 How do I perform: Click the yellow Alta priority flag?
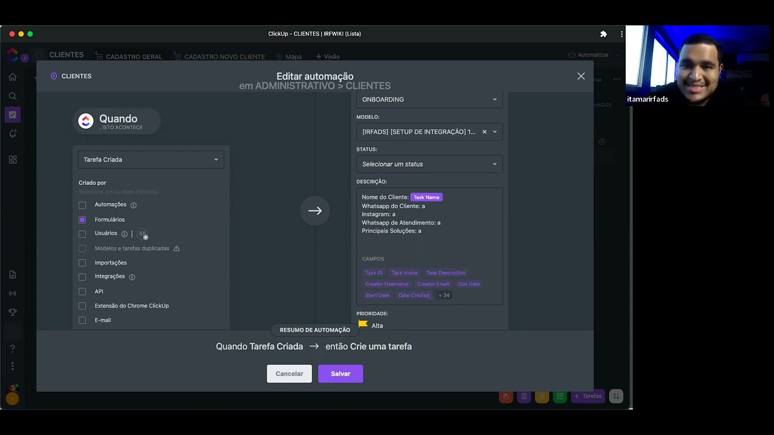pyautogui.click(x=363, y=324)
